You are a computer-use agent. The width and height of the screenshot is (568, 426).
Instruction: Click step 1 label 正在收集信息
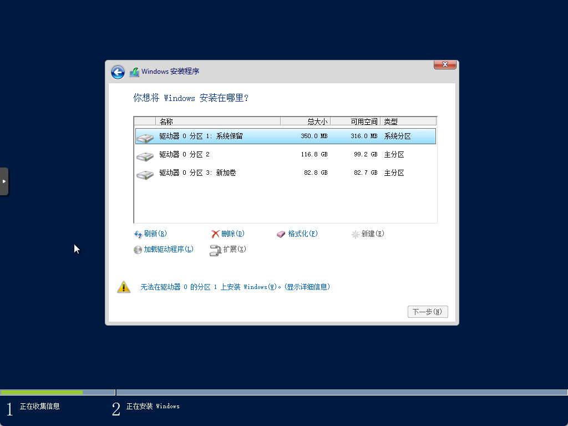(x=40, y=407)
